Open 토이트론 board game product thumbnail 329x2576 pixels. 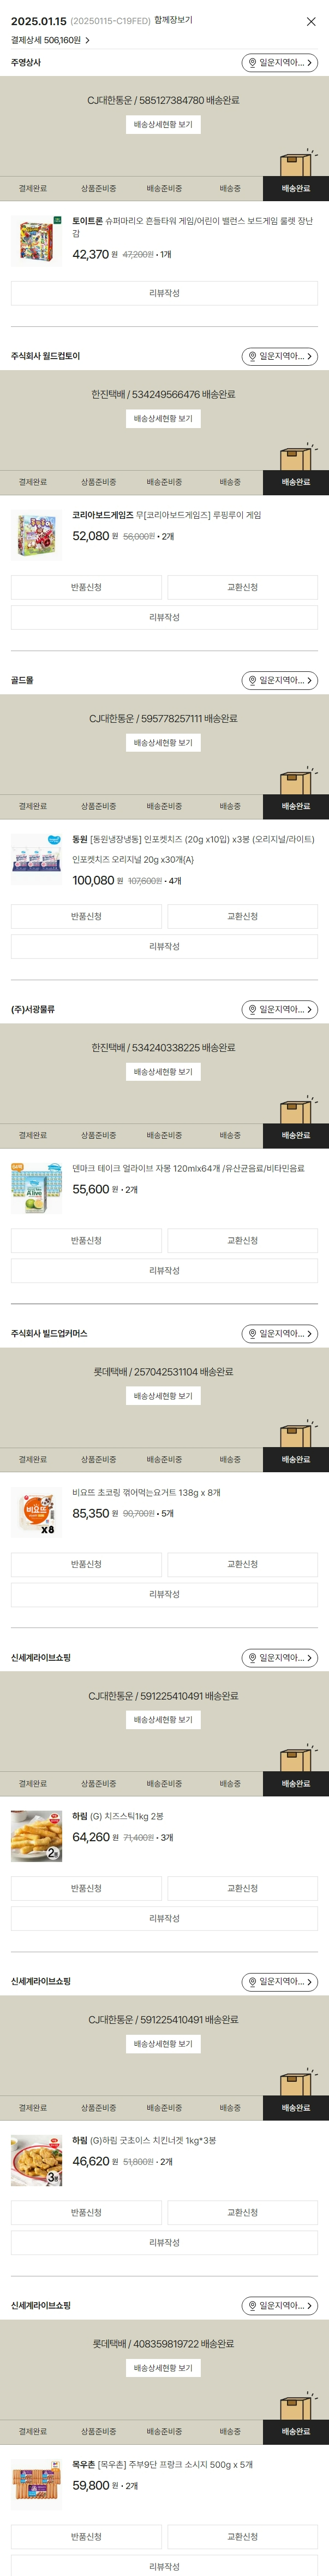click(x=36, y=241)
